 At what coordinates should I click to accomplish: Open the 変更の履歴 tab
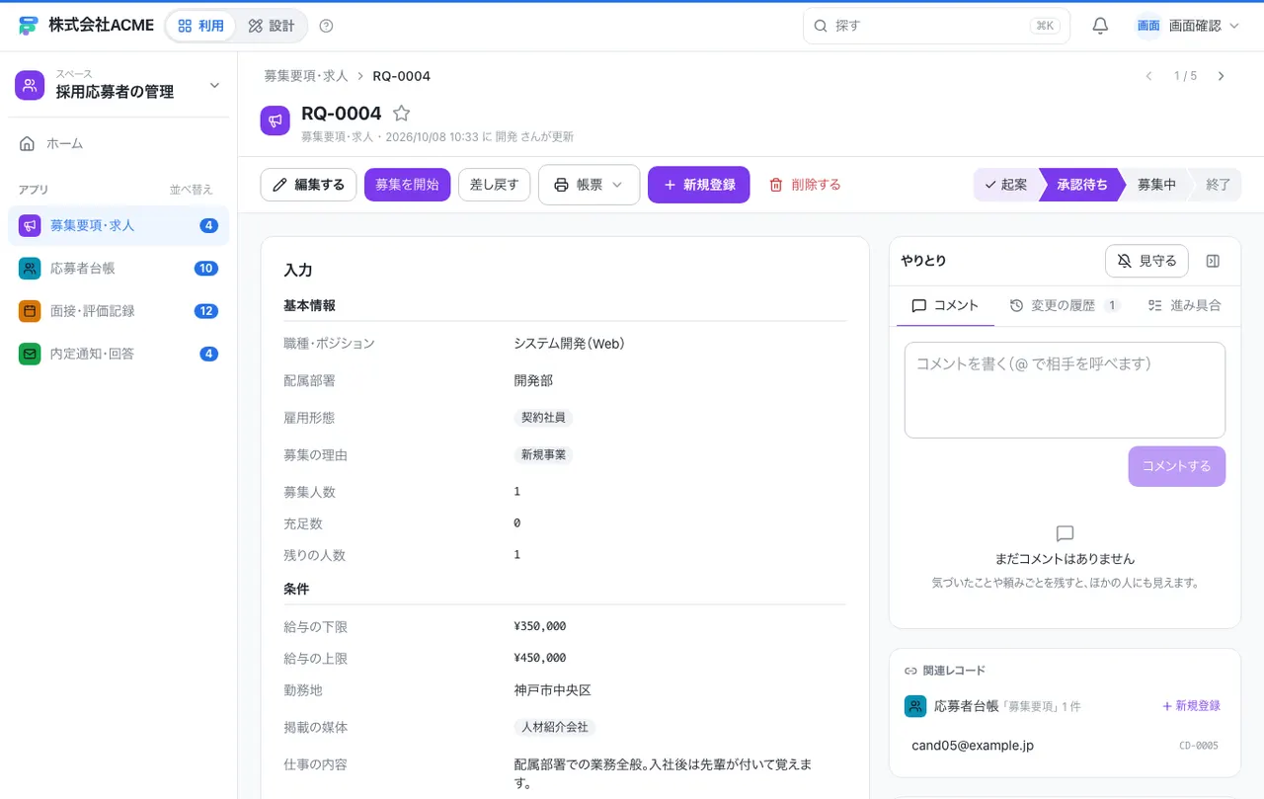tap(1065, 305)
